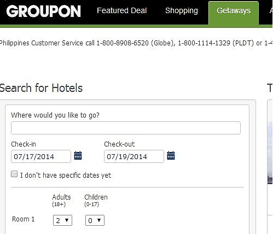The height and width of the screenshot is (234, 273).
Task: Open the Check-out calendar icon
Action: 171,156
